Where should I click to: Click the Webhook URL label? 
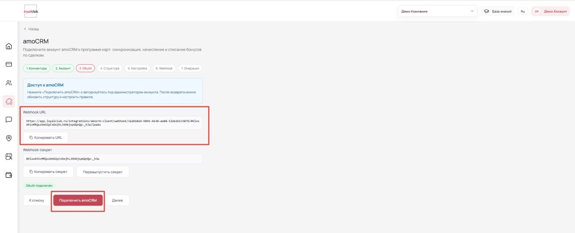[x=35, y=112]
